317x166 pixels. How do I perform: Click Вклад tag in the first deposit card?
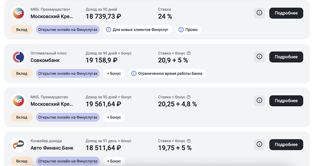point(22,30)
